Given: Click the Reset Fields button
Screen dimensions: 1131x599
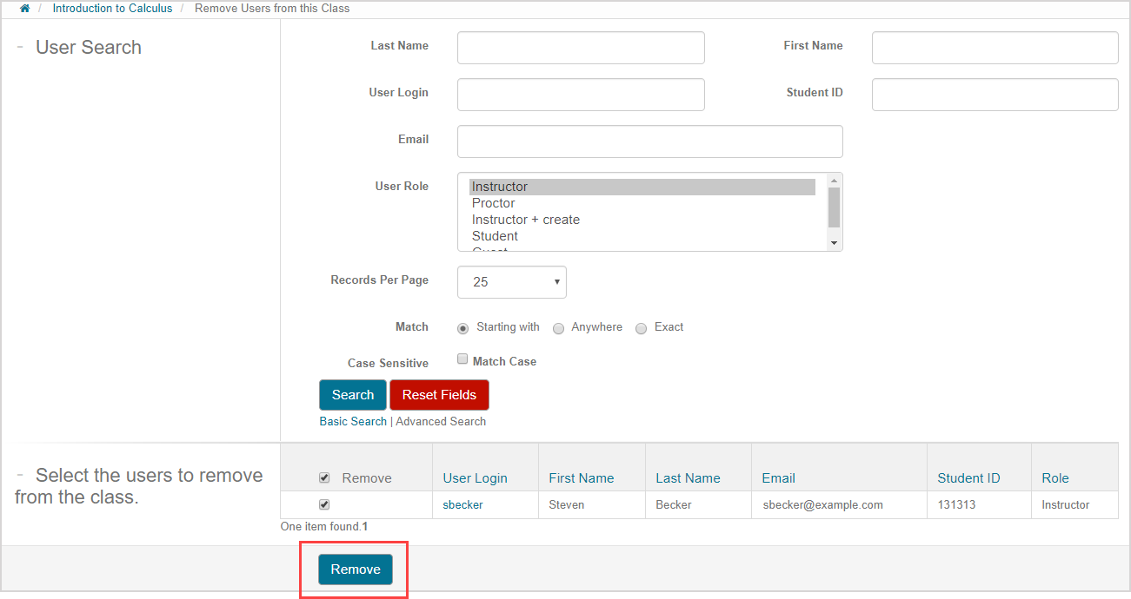Looking at the screenshot, I should (439, 394).
